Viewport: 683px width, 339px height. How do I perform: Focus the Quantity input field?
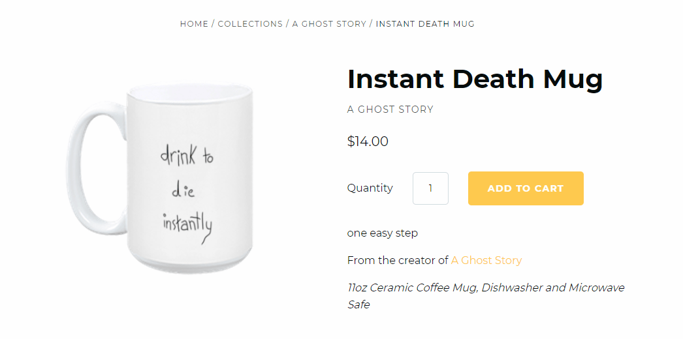point(430,188)
